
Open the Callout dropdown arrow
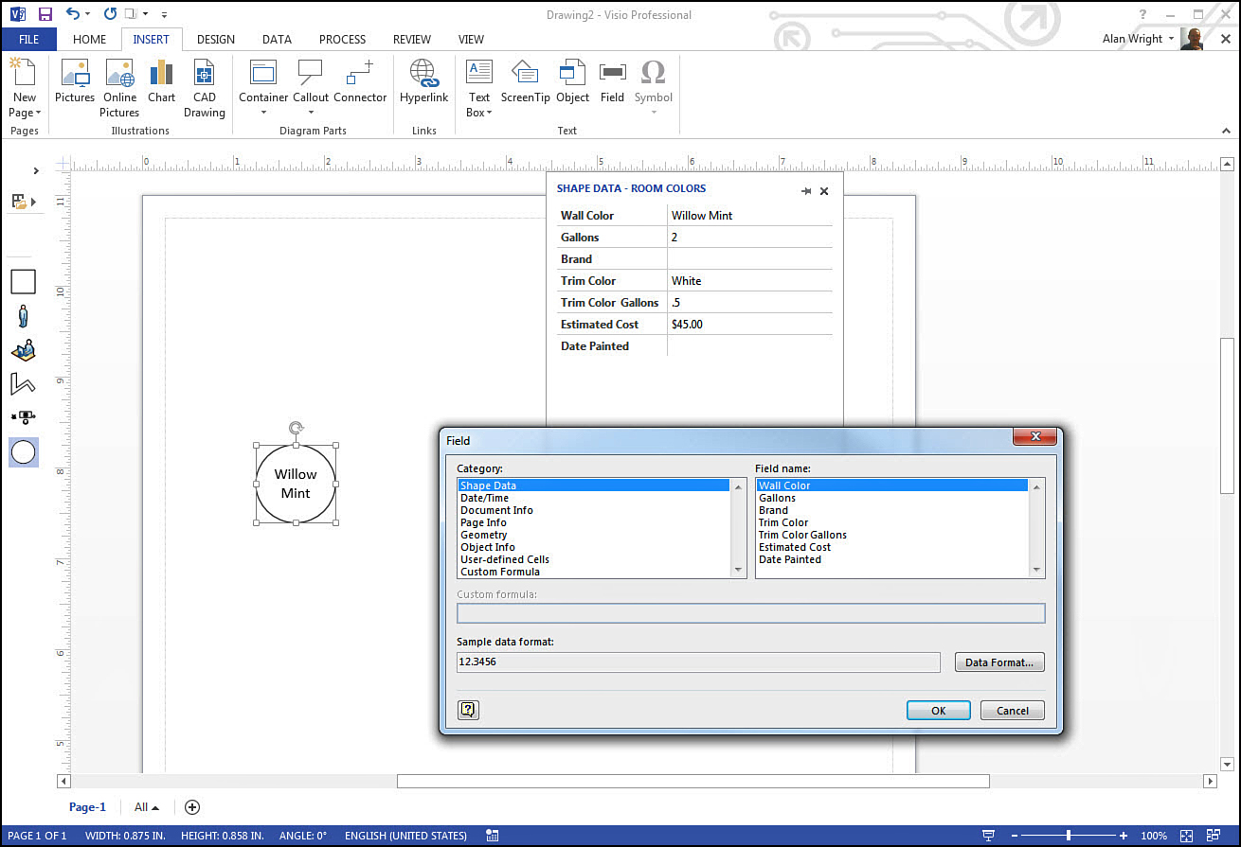click(x=311, y=113)
